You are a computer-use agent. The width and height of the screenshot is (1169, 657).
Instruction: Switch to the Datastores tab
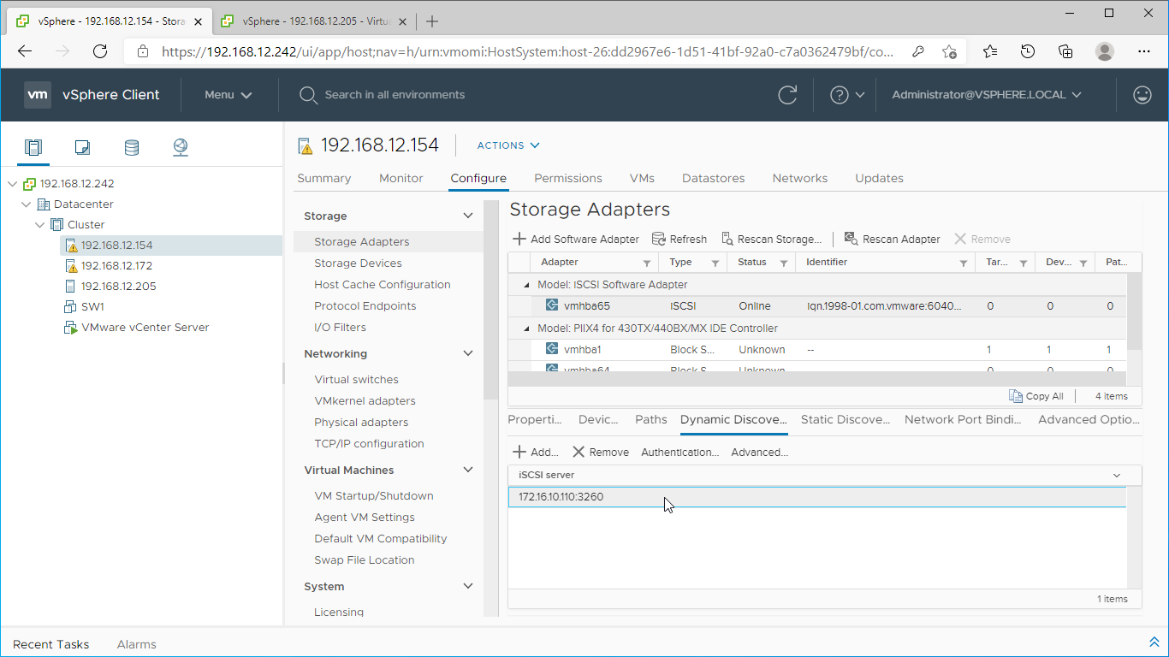(x=713, y=179)
